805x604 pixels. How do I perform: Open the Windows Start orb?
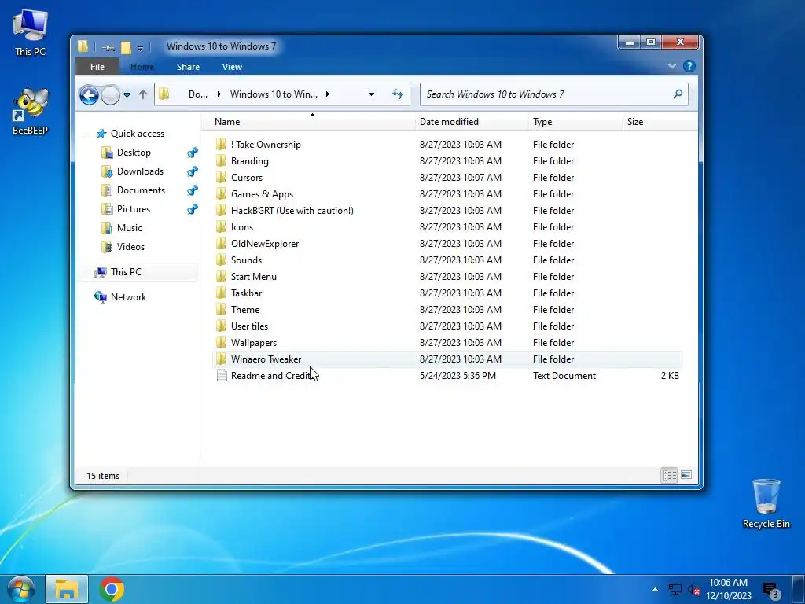tap(20, 589)
